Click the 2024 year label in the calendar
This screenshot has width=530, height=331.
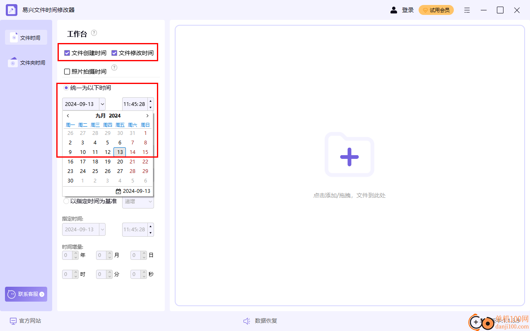pos(115,115)
